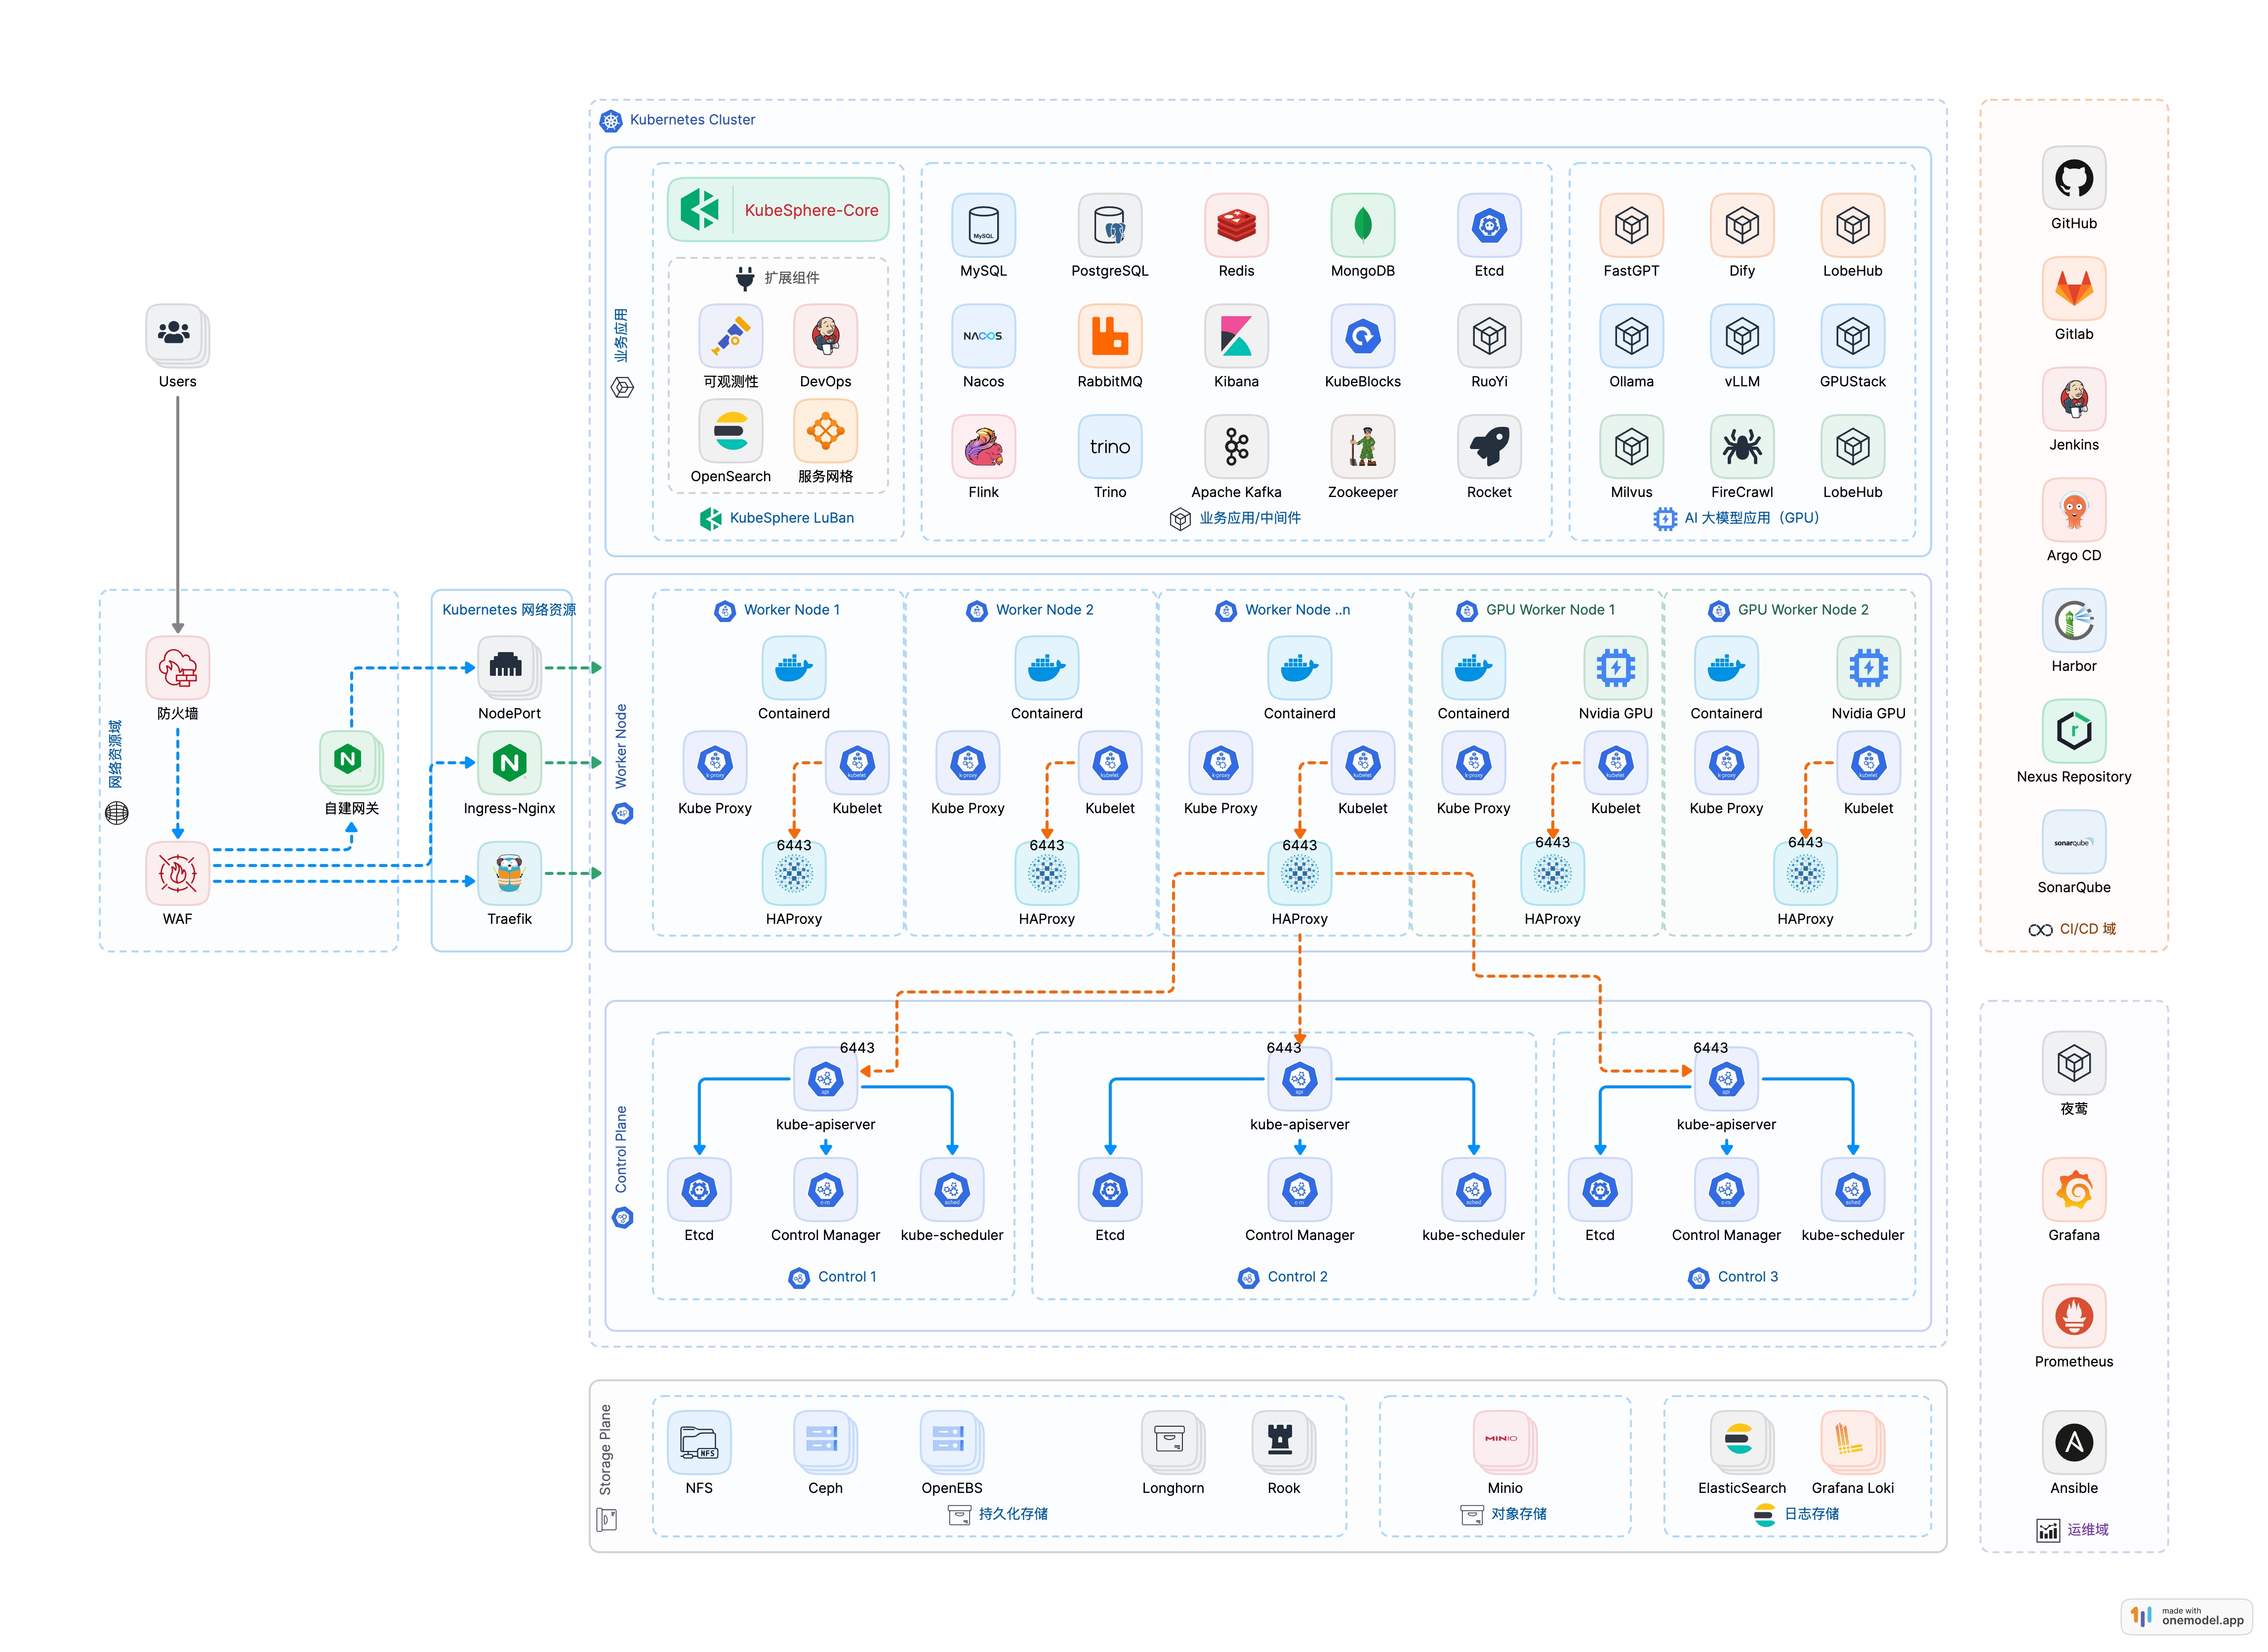Select the 服务网格 service mesh icon

pos(825,430)
